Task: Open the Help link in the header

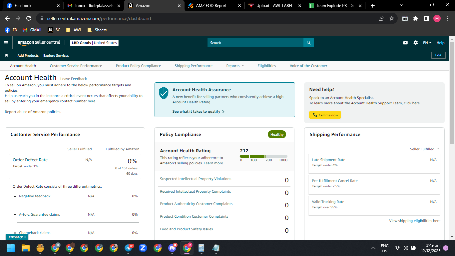Action: 440,43
